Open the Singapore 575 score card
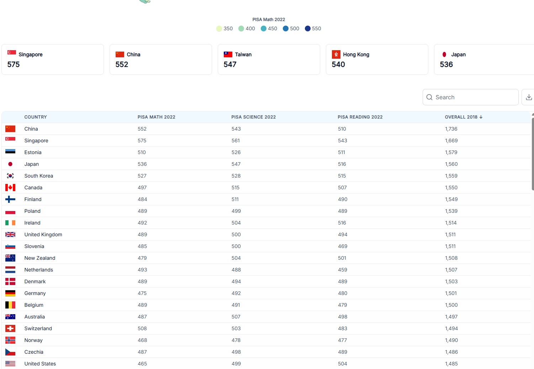The width and height of the screenshot is (534, 369). (x=53, y=59)
